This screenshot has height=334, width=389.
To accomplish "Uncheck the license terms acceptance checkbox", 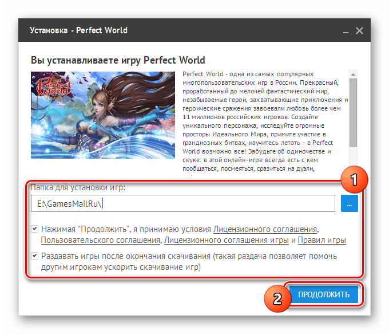I will [34, 229].
